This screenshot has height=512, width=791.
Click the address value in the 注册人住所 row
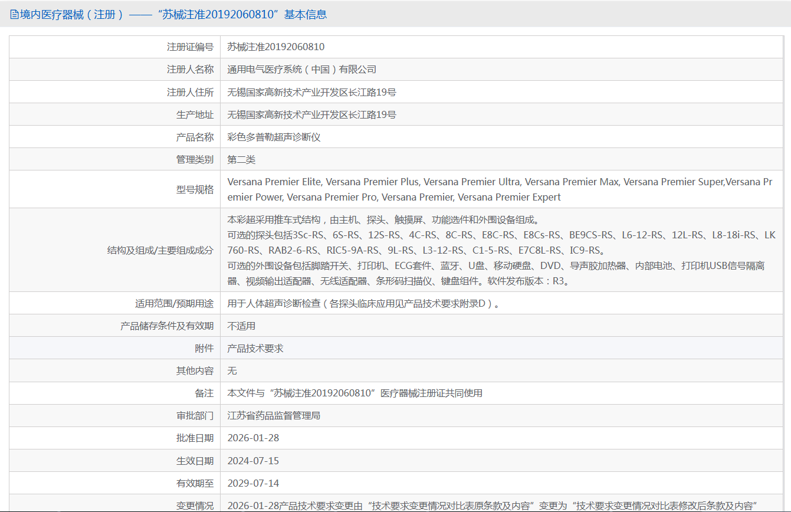click(312, 92)
